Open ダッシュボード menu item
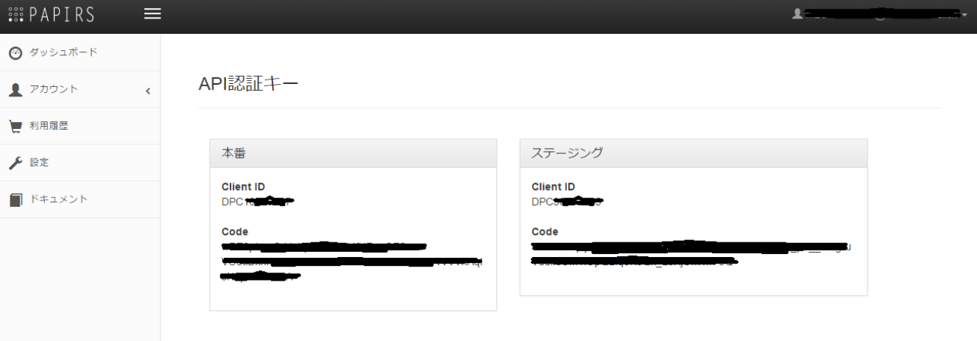Image resolution: width=977 pixels, height=341 pixels. [63, 52]
